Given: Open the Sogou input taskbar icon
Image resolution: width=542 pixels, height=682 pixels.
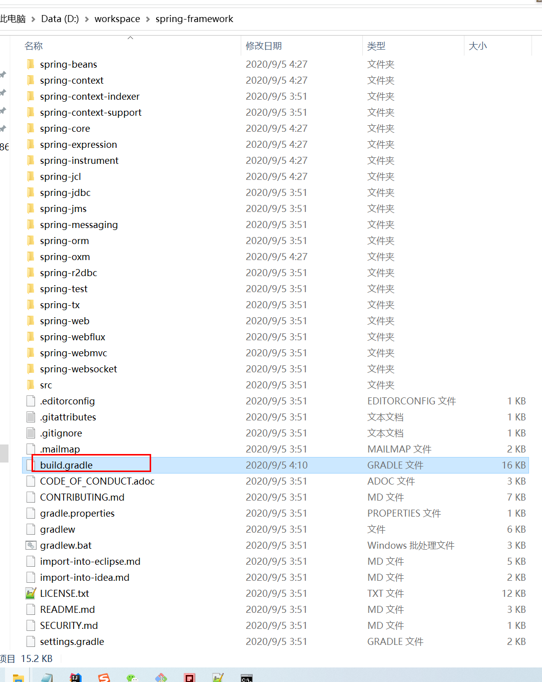Looking at the screenshot, I should (x=104, y=677).
